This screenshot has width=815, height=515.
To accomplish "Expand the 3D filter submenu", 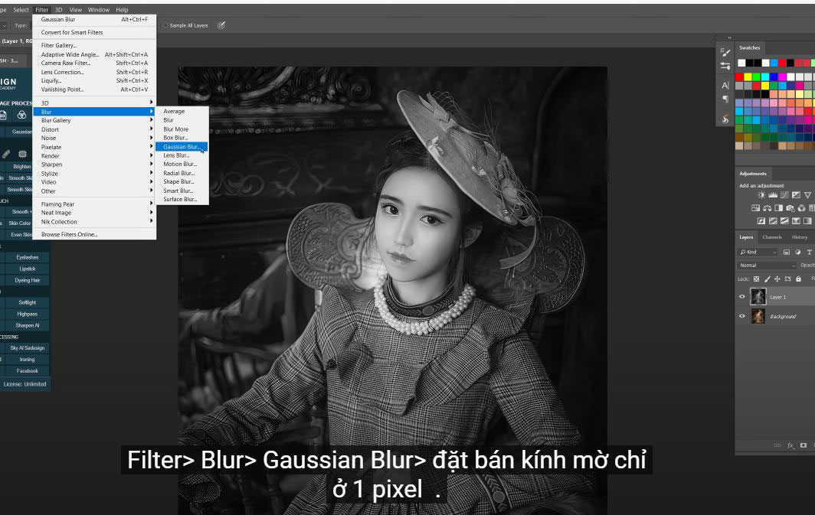I will pyautogui.click(x=94, y=103).
